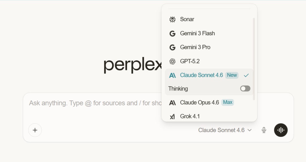This screenshot has width=306, height=162.
Task: Click the OpenAI logo beside GPT-5.2
Action: 172,61
